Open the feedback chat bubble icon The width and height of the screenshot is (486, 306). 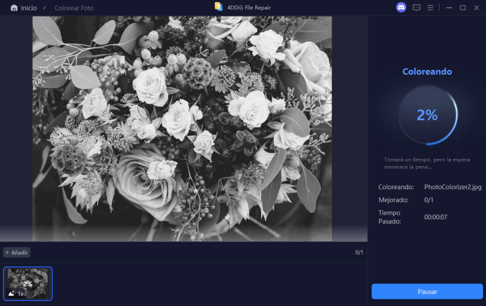(x=417, y=8)
